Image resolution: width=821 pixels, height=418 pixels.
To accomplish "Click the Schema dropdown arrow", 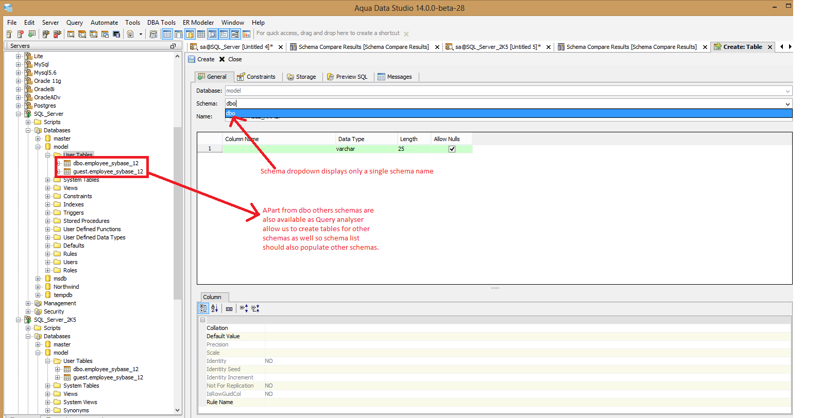I will pyautogui.click(x=788, y=104).
